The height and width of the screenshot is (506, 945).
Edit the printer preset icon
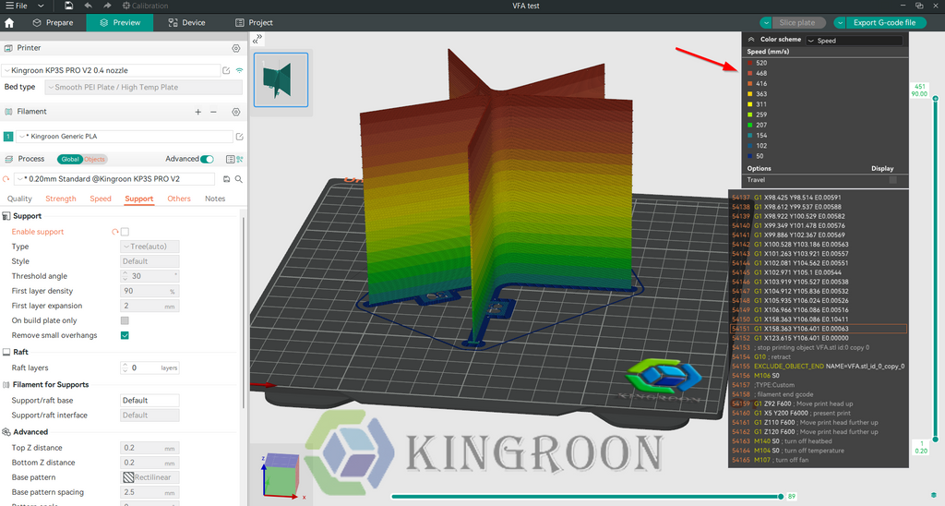click(227, 70)
